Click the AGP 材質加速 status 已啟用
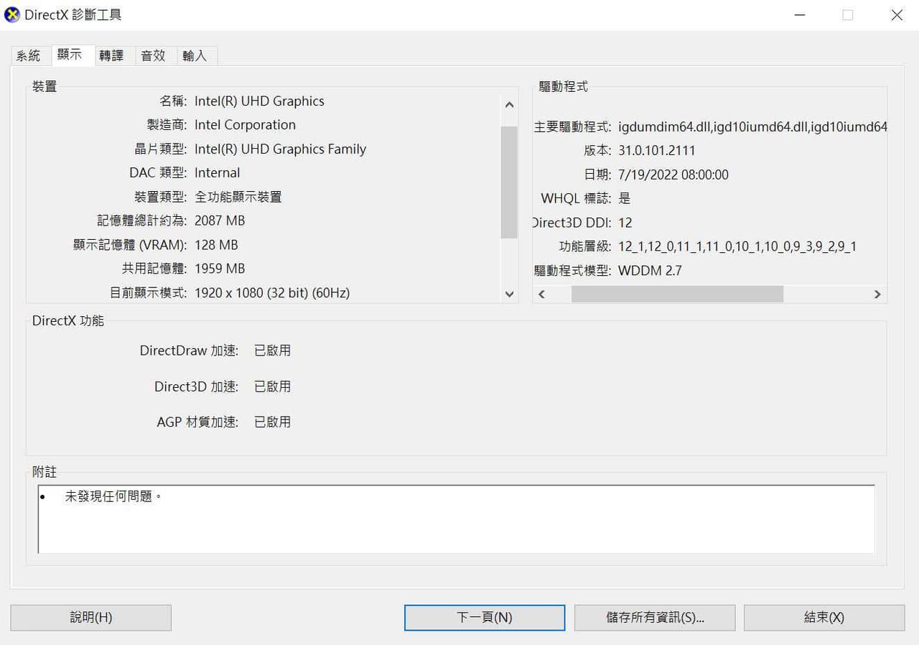 pos(272,422)
